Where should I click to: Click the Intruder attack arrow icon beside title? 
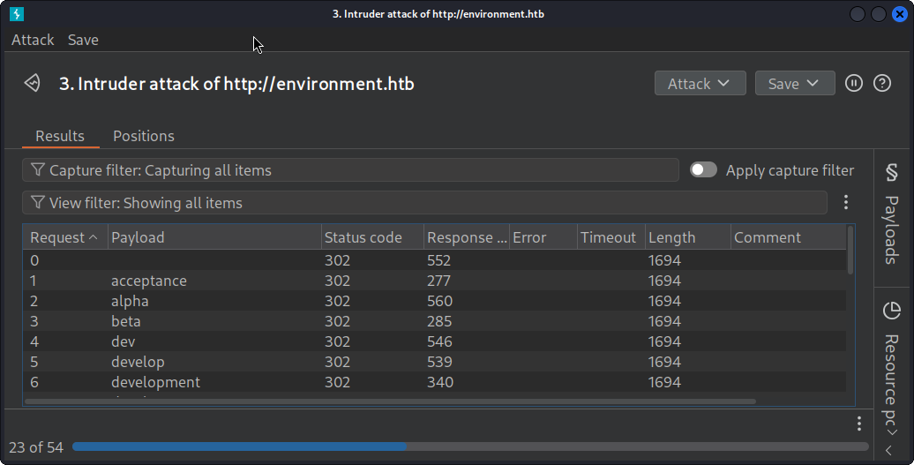[x=33, y=83]
